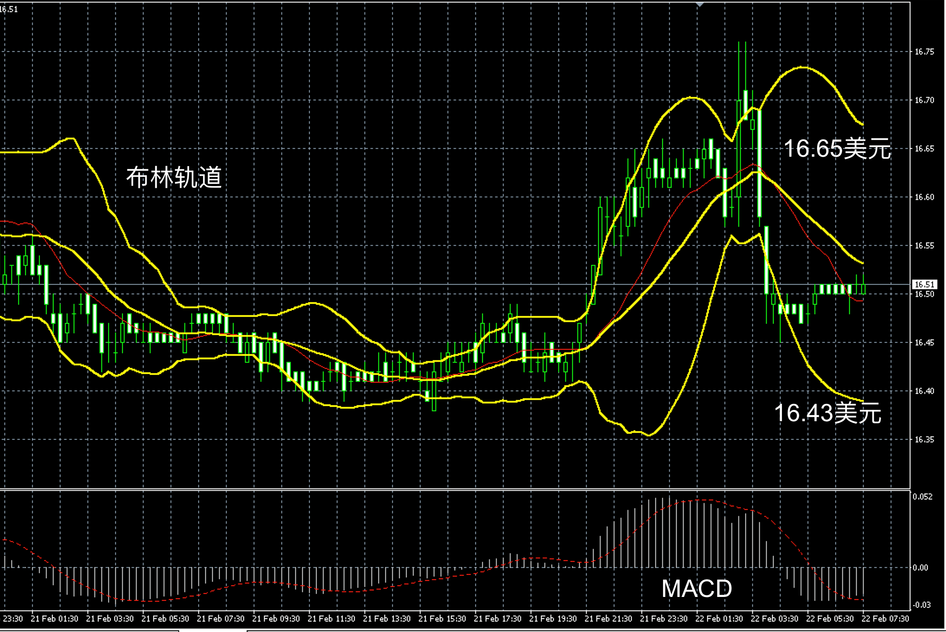
Task: Click the 16.45 price axis label
Action: click(x=924, y=343)
